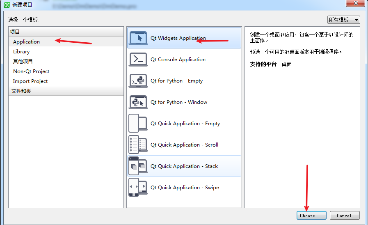This screenshot has height=225, width=368.
Task: Select Qt Quick Application - Stack label
Action: pos(184,166)
